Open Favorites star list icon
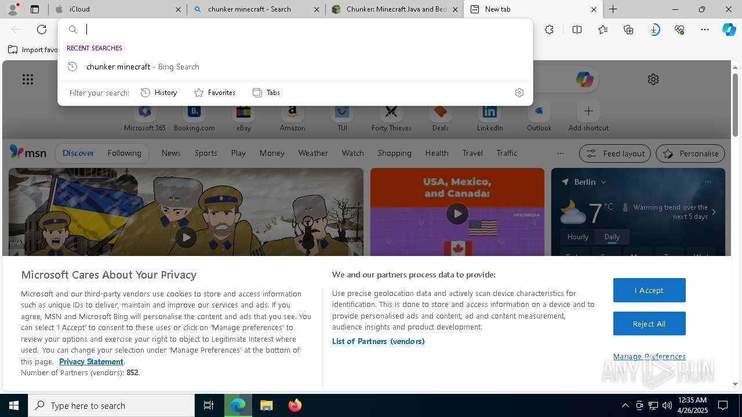This screenshot has height=417, width=742. pos(603,30)
